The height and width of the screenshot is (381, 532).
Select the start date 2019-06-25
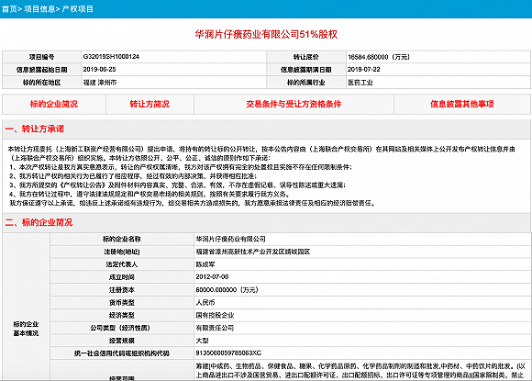tap(99, 69)
